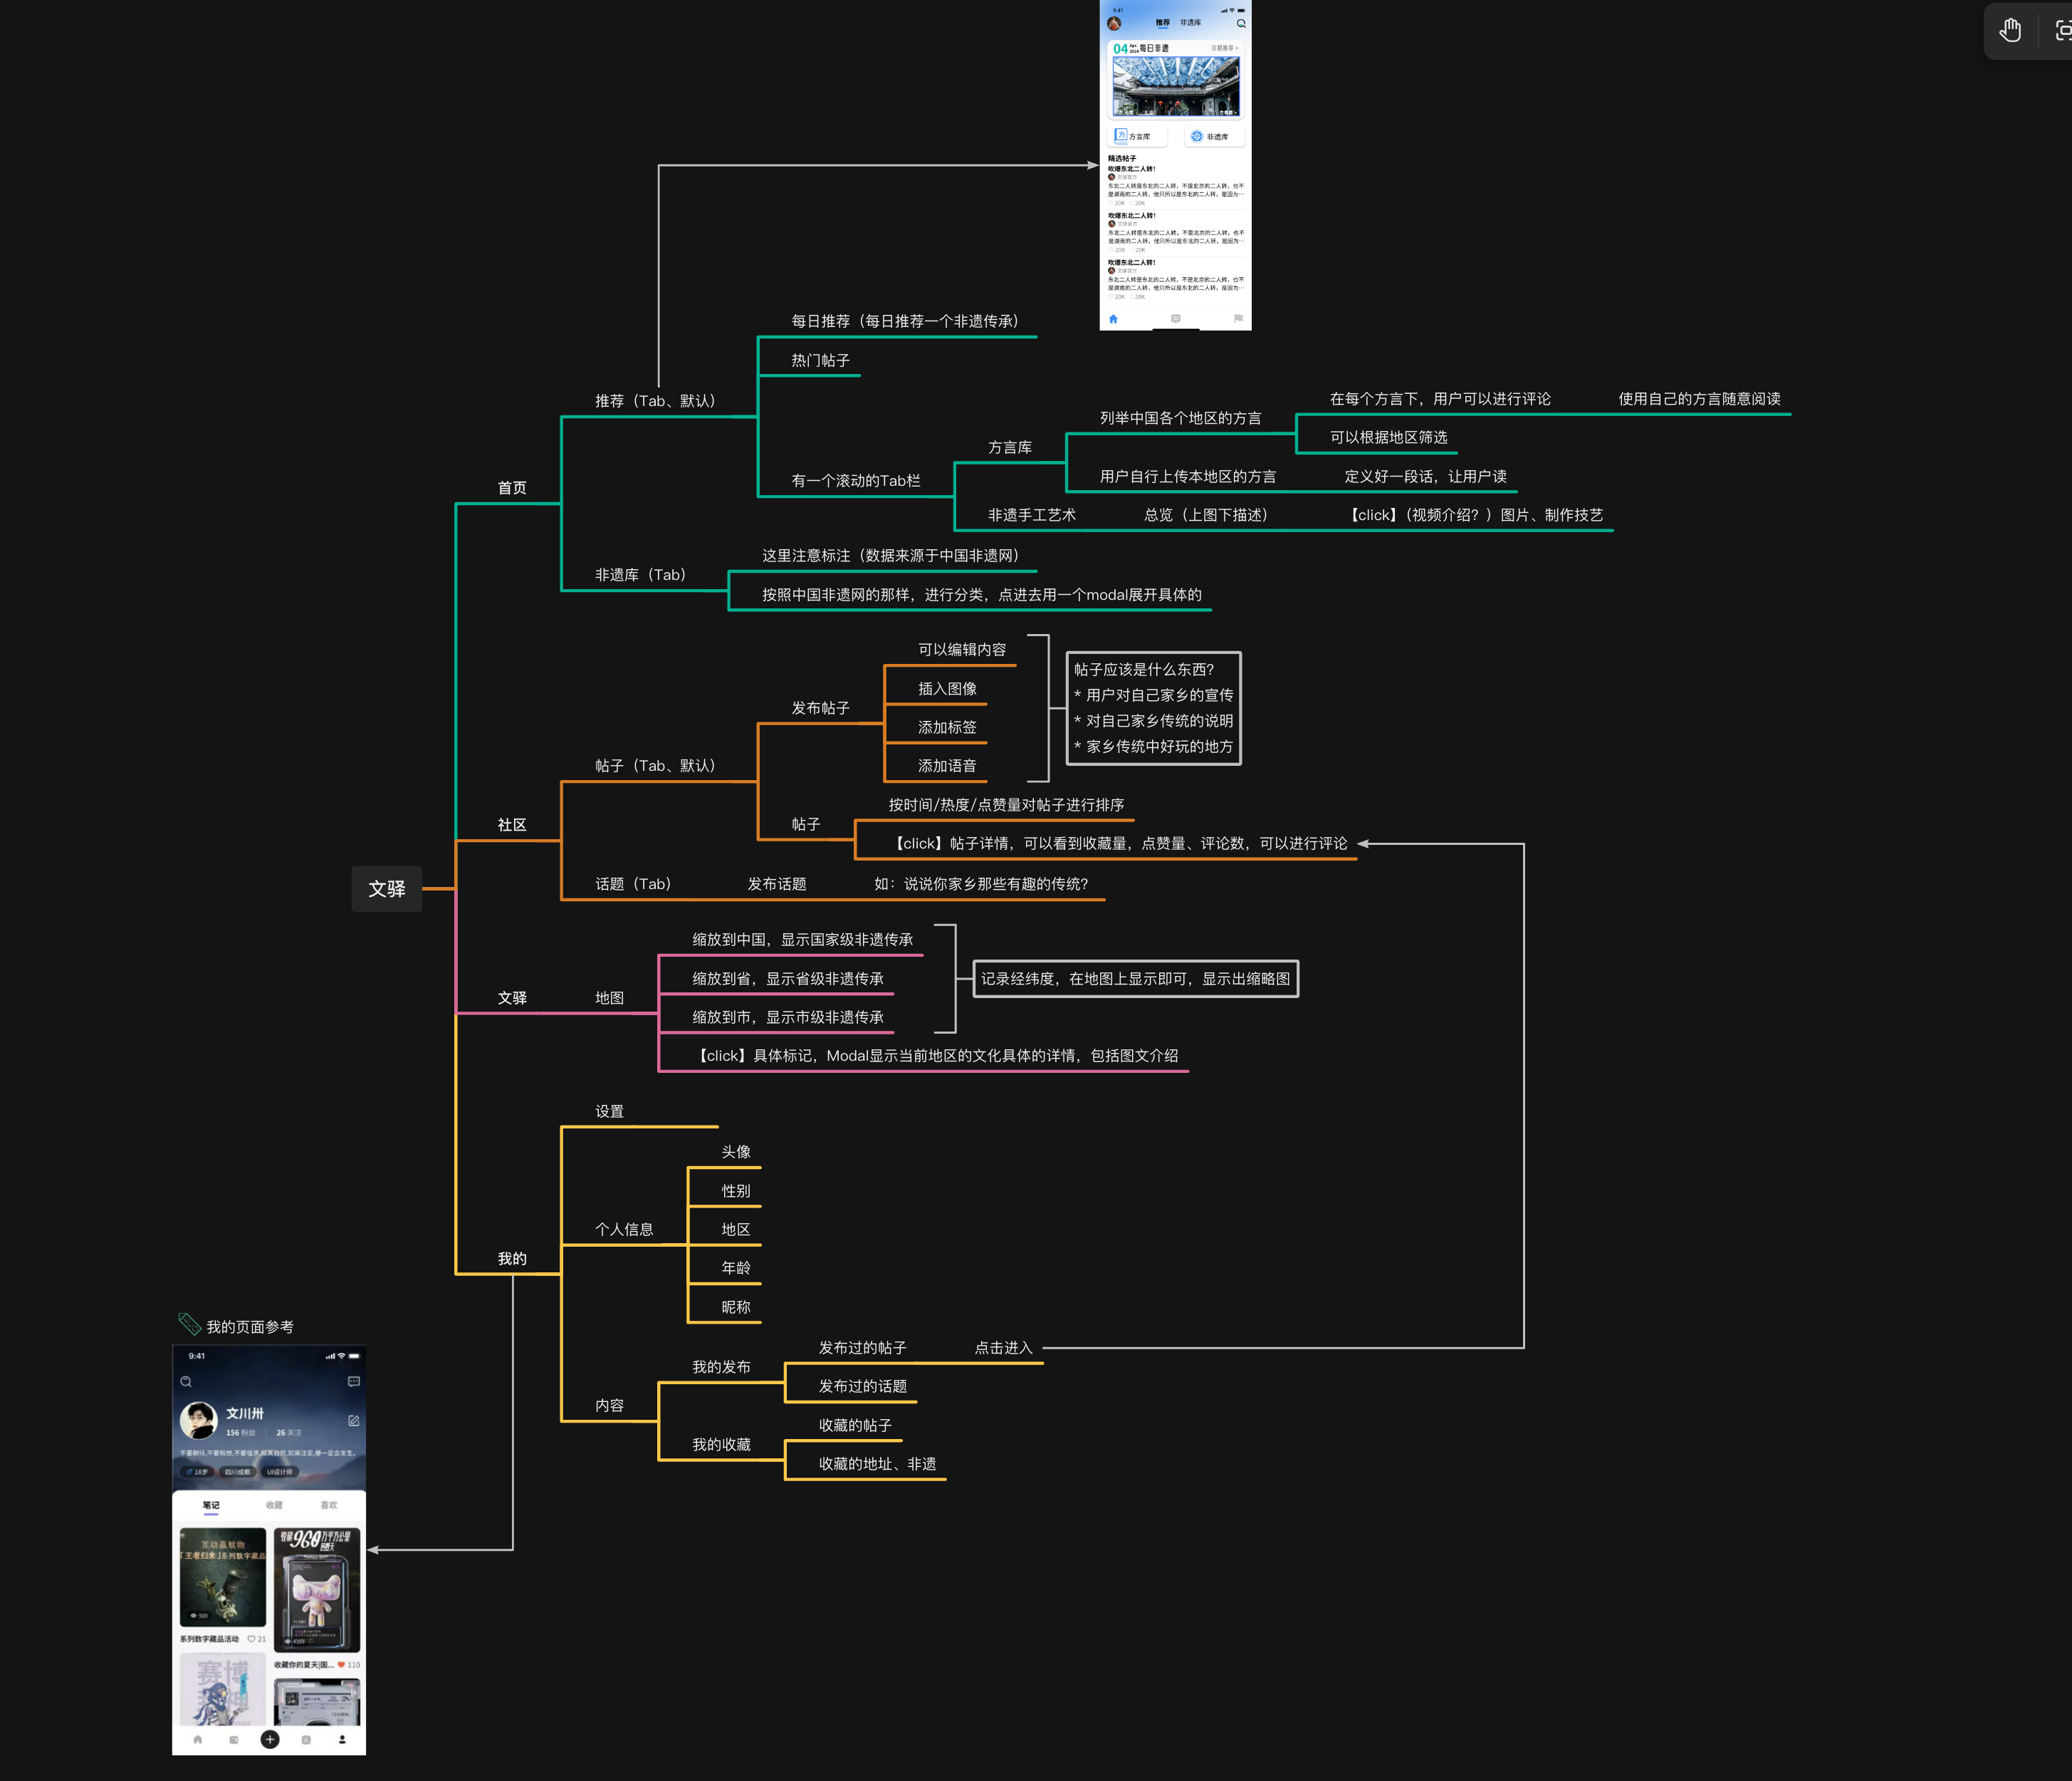The width and height of the screenshot is (2072, 1781).
Task: Click the 每日非遗 banner image
Action: pos(1175,86)
